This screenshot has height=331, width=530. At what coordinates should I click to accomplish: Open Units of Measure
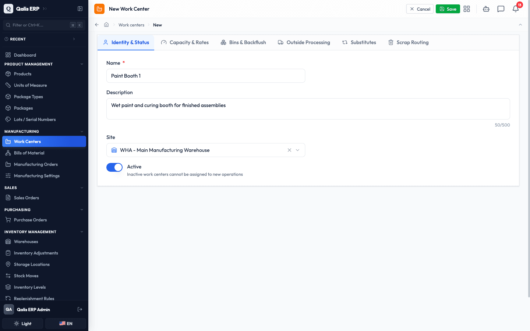tap(44, 85)
